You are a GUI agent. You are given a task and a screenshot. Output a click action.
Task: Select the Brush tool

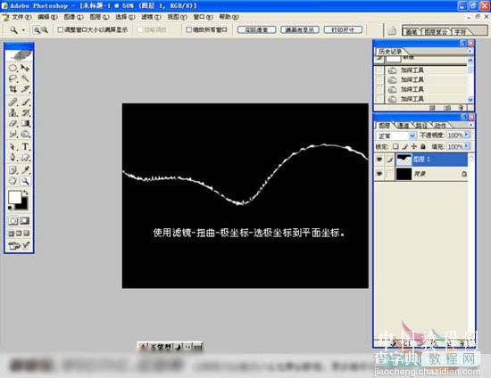pyautogui.click(x=25, y=102)
